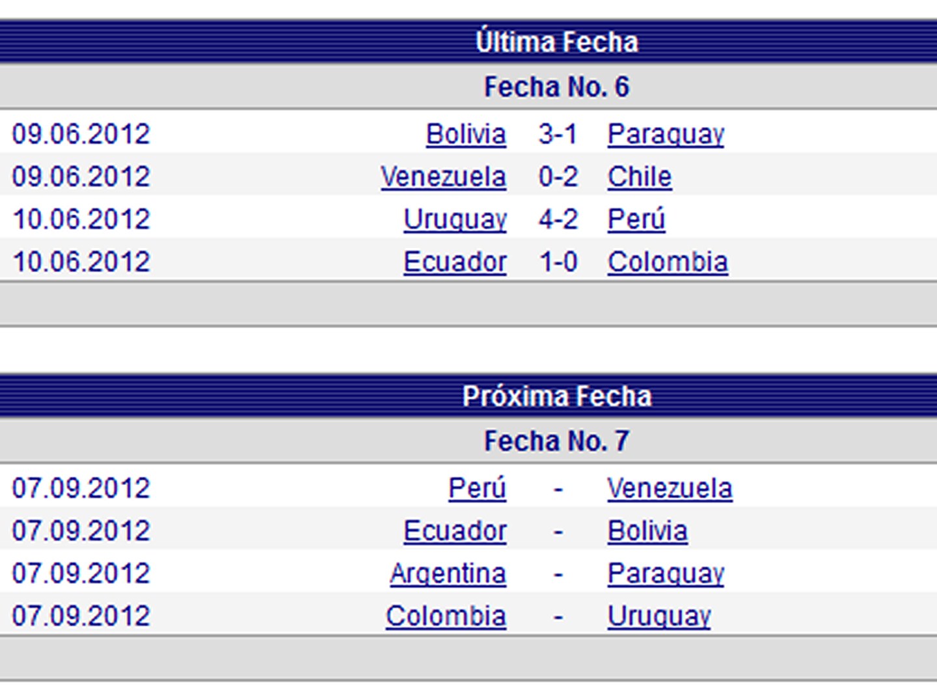The image size is (937, 686).
Task: Click Paraguay link in the Argentina fixture
Action: point(666,573)
